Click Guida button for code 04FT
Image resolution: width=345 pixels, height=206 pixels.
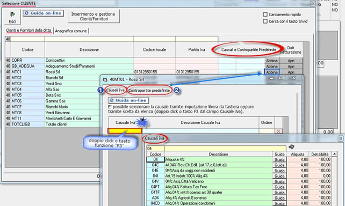279,187
